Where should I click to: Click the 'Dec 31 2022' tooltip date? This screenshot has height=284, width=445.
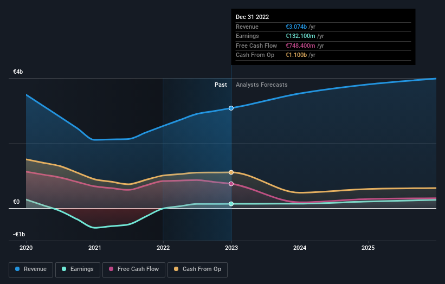pyautogui.click(x=252, y=17)
